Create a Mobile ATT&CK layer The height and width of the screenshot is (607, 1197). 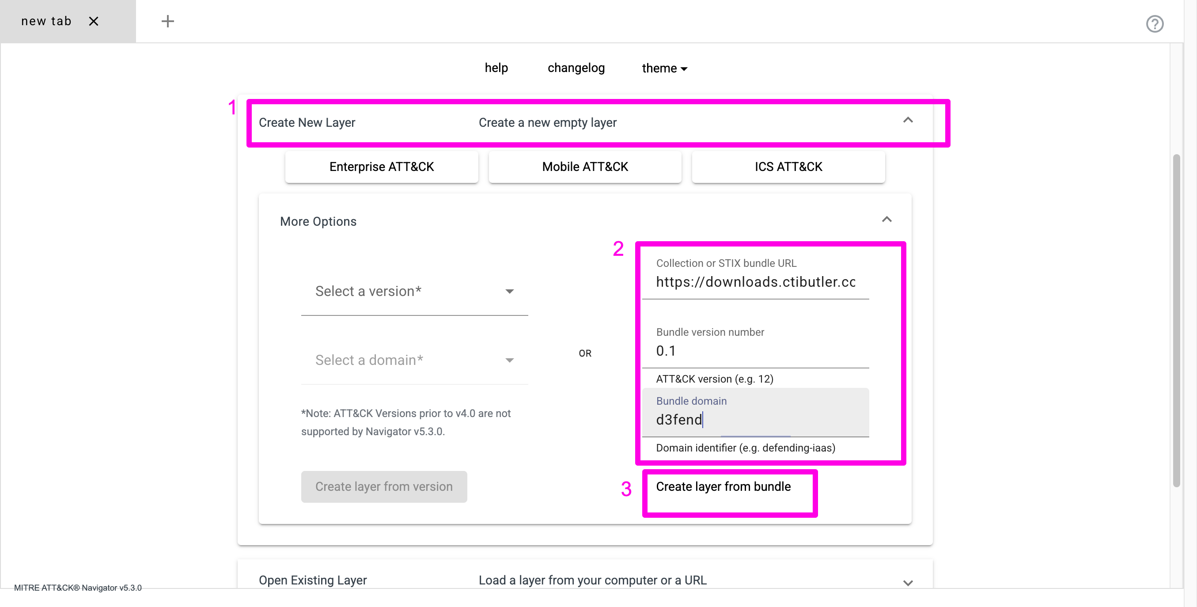point(584,167)
